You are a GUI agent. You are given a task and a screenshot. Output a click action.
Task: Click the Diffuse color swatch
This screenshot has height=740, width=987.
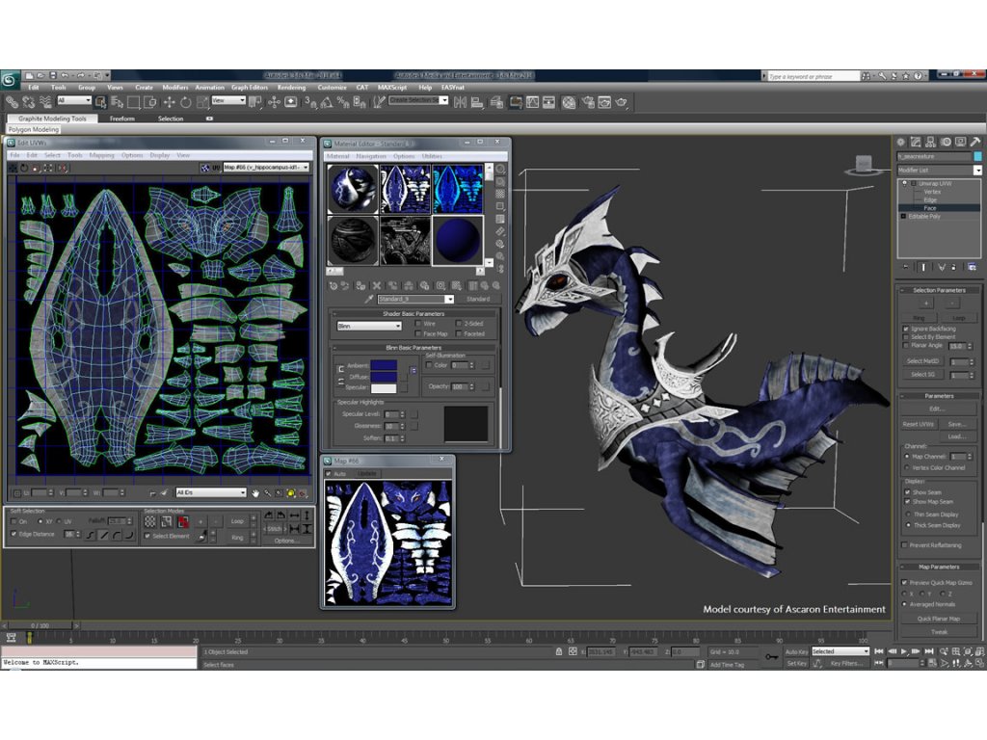tap(383, 377)
